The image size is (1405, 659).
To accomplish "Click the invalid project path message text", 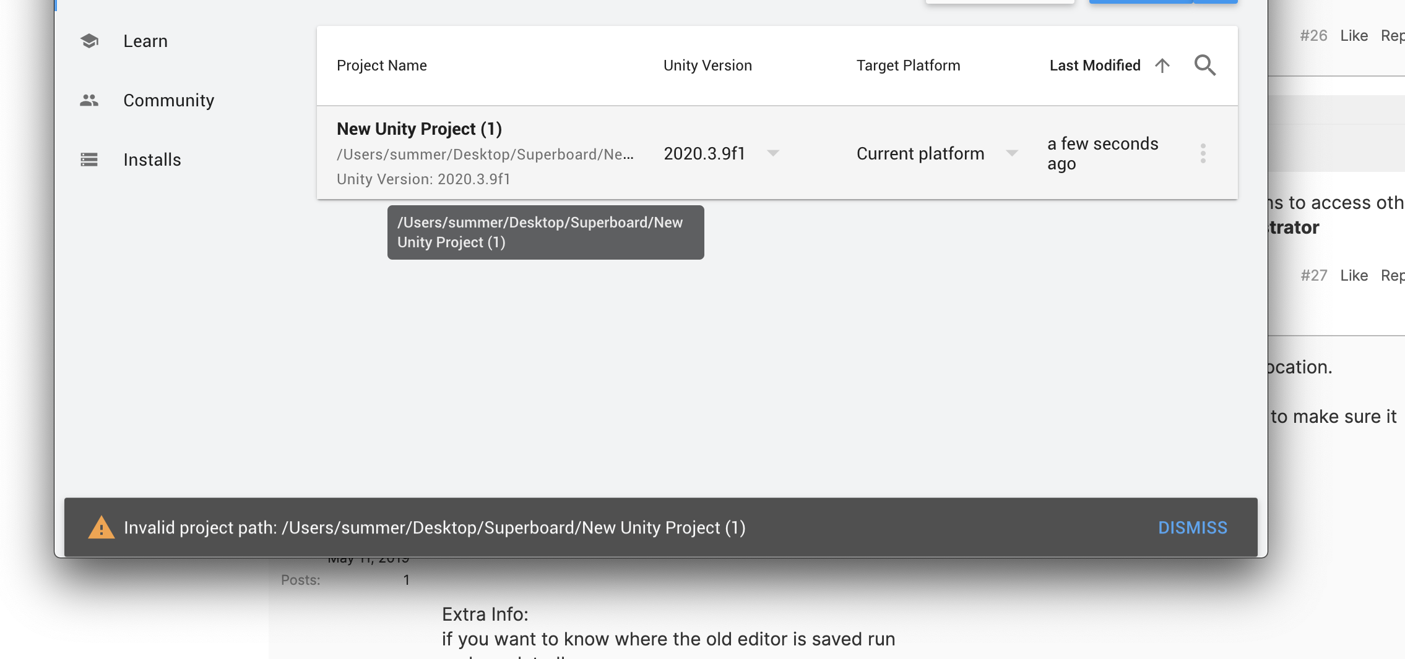I will (x=434, y=527).
